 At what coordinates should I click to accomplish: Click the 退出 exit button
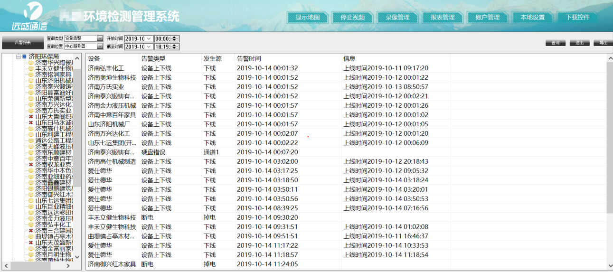(579, 43)
